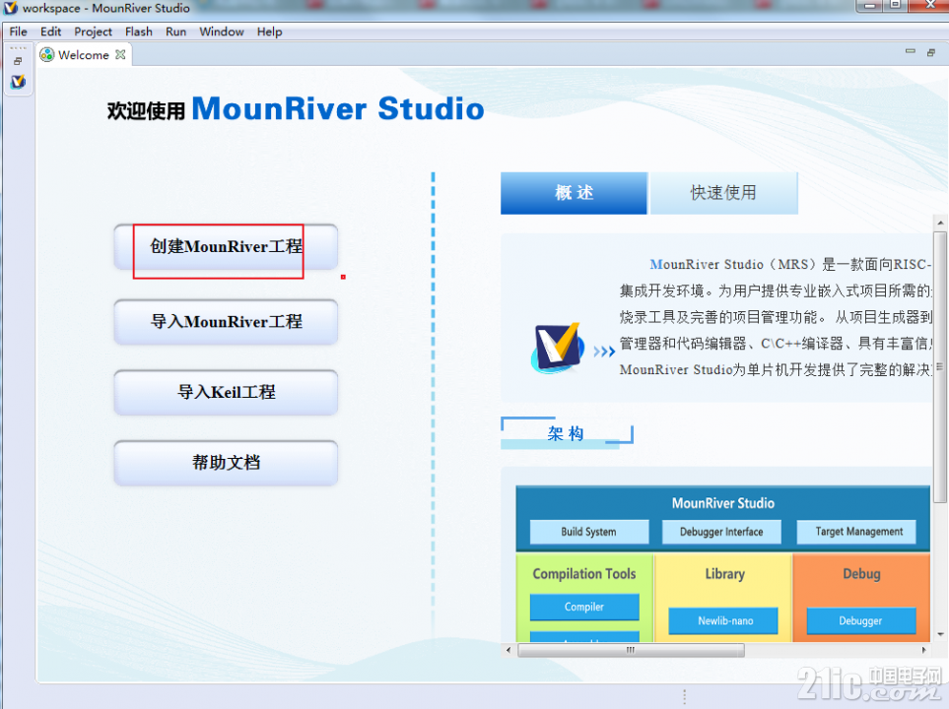This screenshot has height=709, width=949.
Task: Click the application icon in title bar
Action: (x=11, y=8)
